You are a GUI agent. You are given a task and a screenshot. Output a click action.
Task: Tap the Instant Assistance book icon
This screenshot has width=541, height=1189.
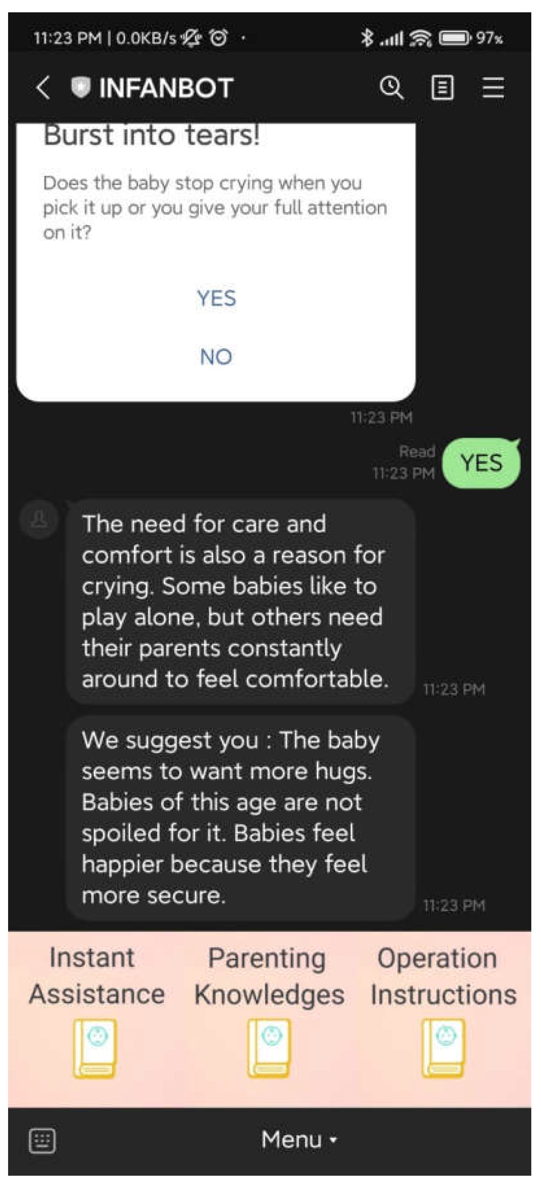pos(95,1048)
